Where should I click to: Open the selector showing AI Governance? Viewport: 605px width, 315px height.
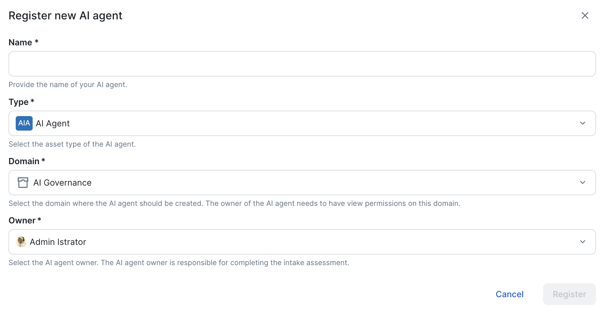(x=302, y=183)
